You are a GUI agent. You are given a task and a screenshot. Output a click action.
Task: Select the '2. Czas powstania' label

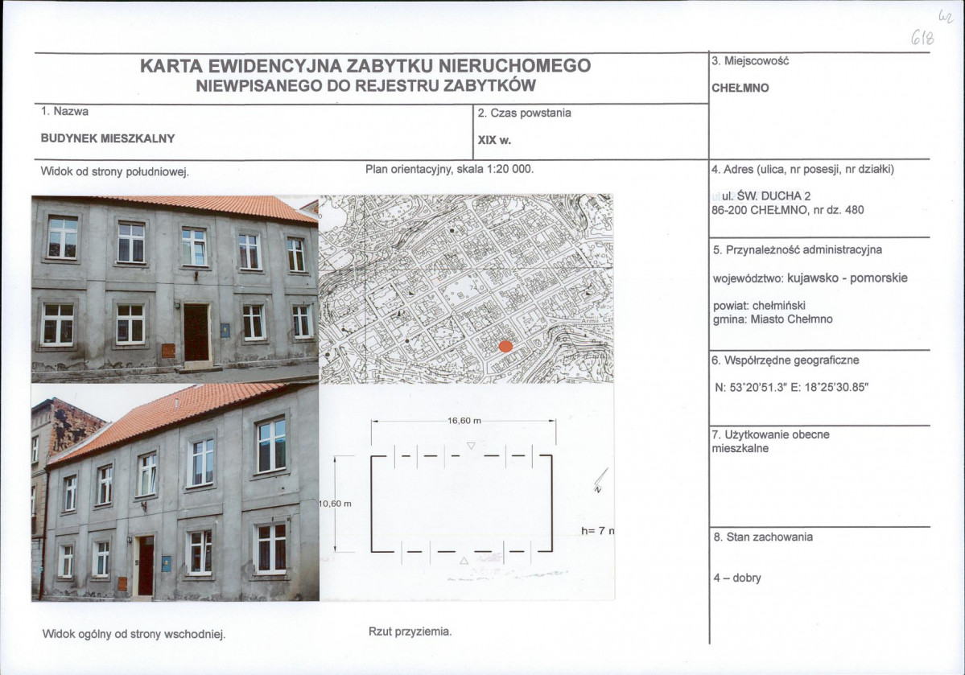[524, 113]
